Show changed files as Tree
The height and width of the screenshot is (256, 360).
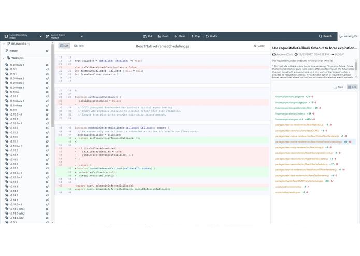[x=338, y=87]
